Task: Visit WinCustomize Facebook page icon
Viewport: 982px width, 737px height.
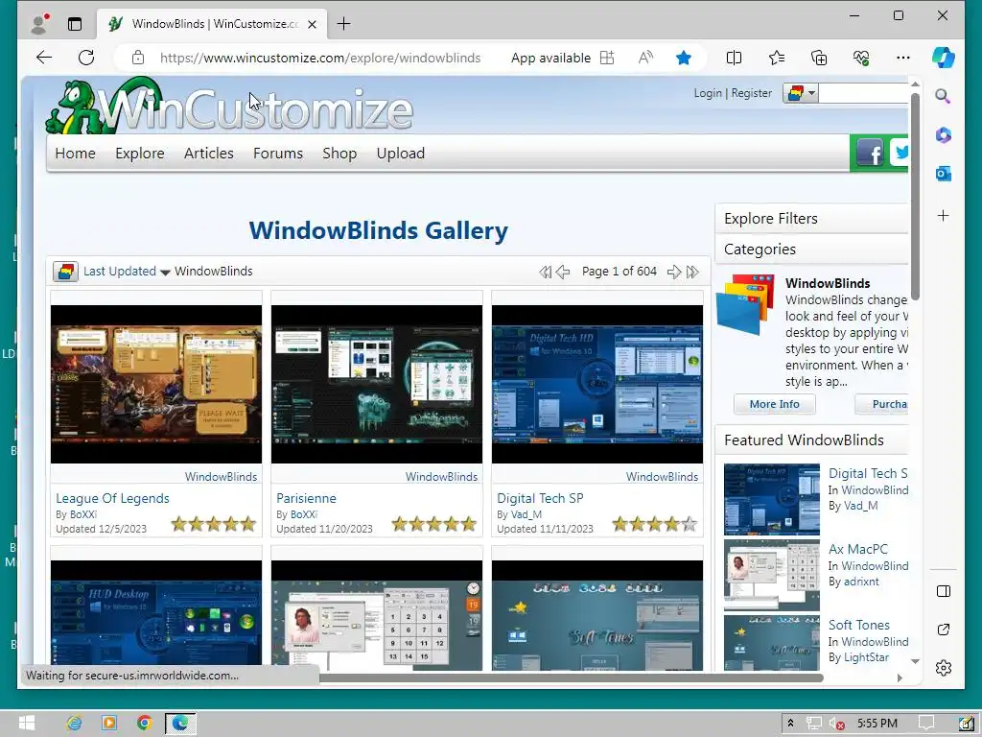Action: pyautogui.click(x=870, y=153)
